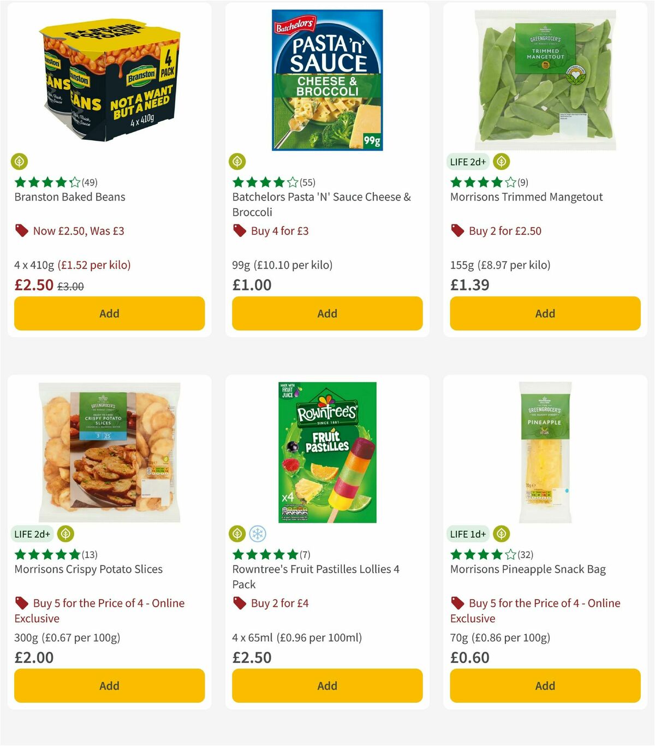Viewport: 655px width, 746px height.
Task: Click Add for Batchelors Pasta 'N' Sauce
Action: [x=326, y=313]
